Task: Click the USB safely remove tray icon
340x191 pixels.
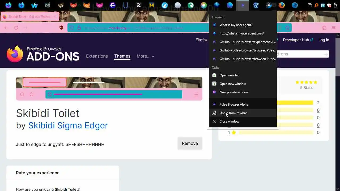Action: [x=335, y=5]
